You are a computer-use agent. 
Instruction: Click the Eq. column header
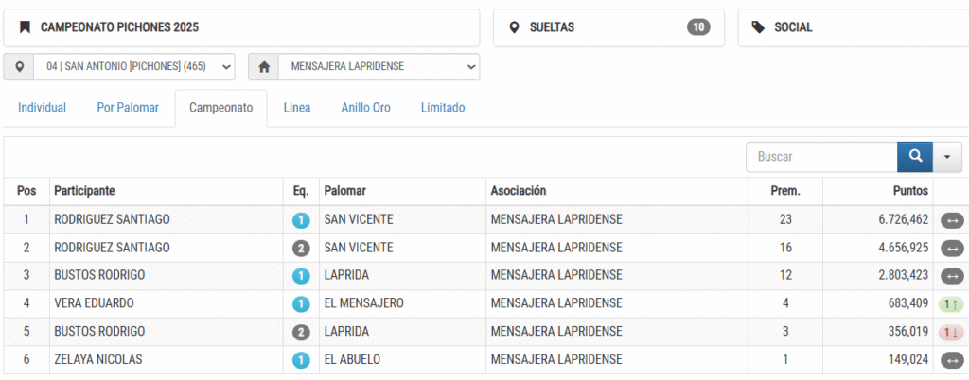(x=300, y=191)
